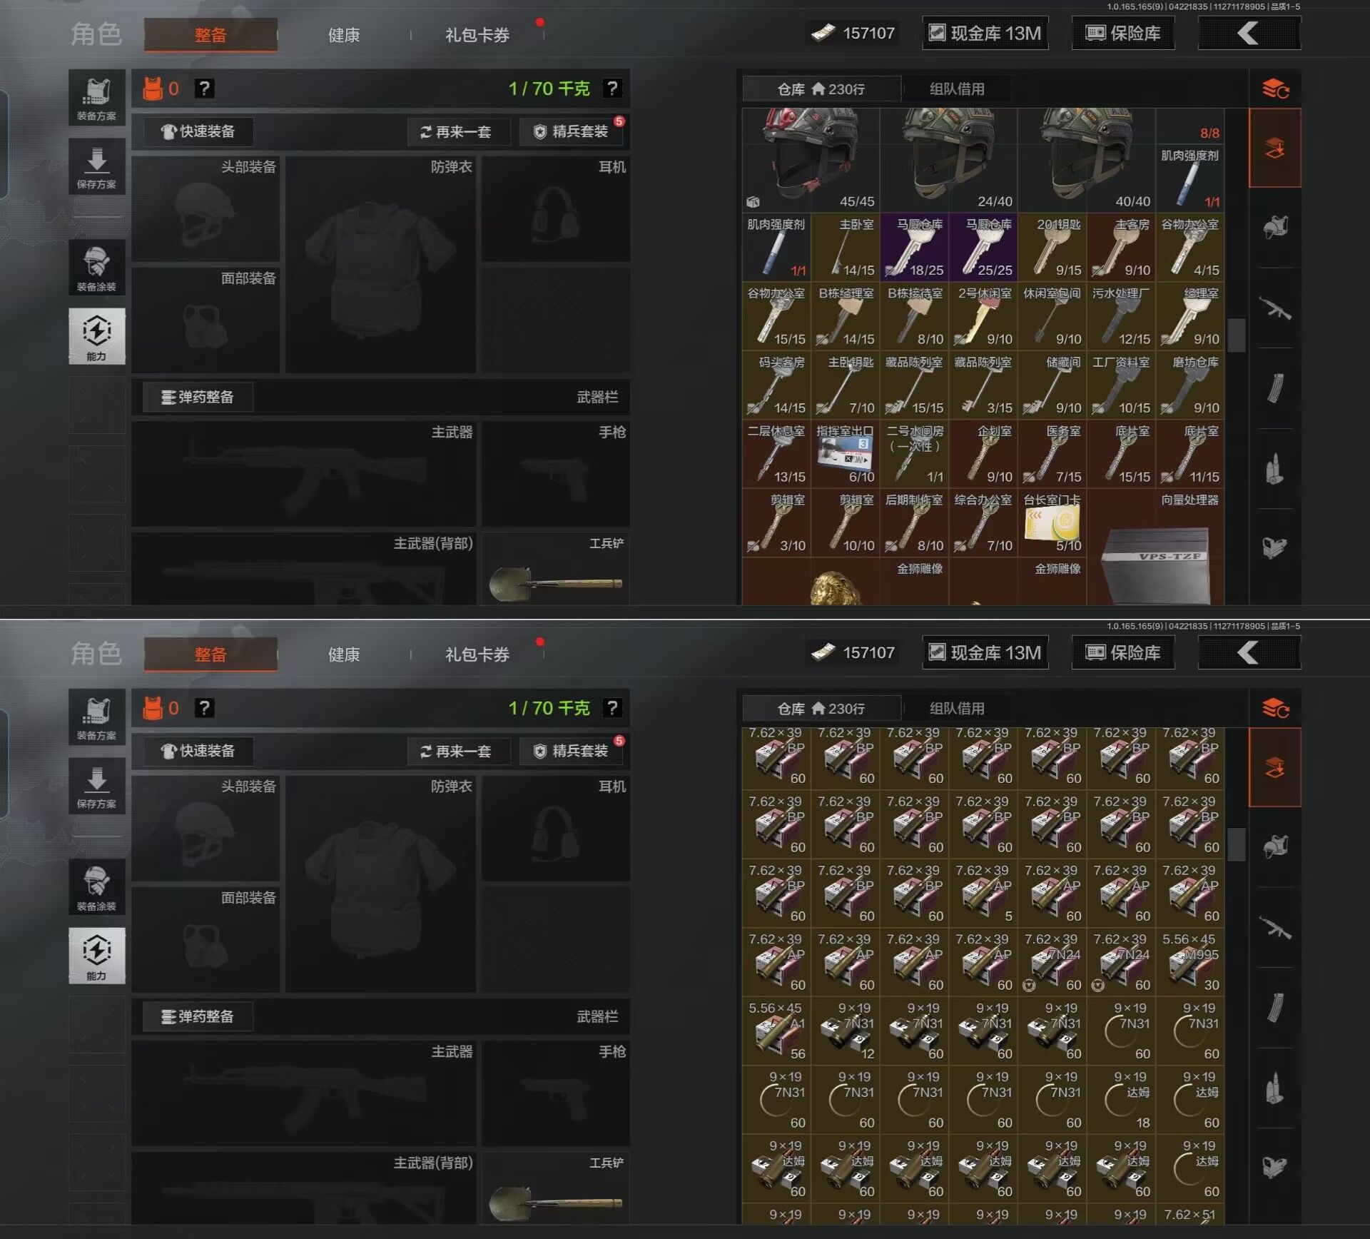This screenshot has height=1239, width=1370.
Task: Select the 5.56×45 M995 ammo stack
Action: [x=1190, y=962]
